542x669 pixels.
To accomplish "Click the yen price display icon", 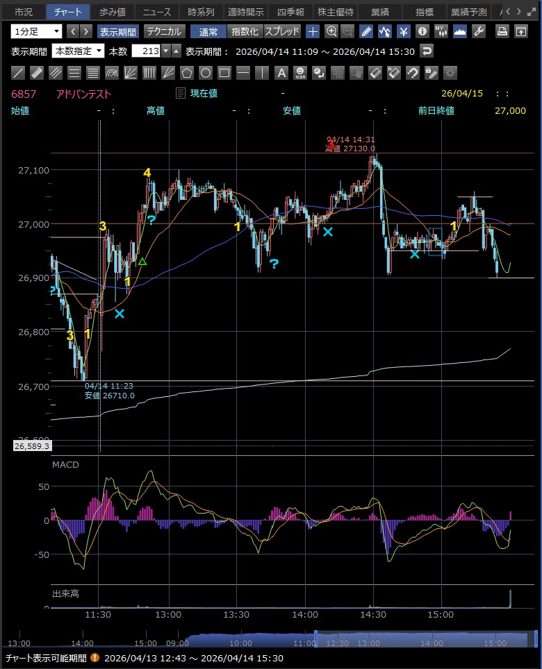I will [x=403, y=31].
